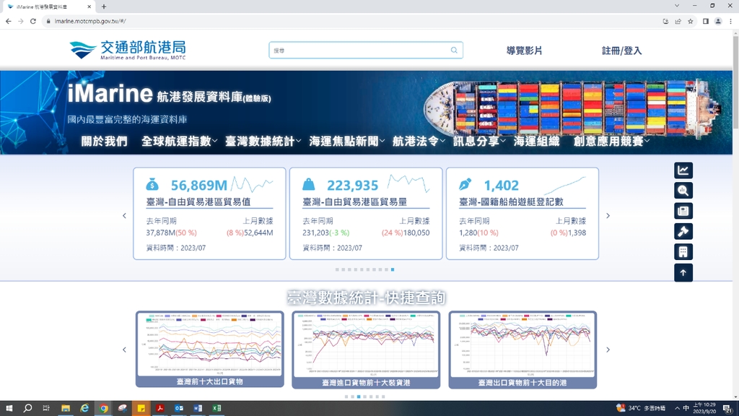The image size is (739, 416).
Task: Open the 關於我們 menu item
Action: [104, 141]
